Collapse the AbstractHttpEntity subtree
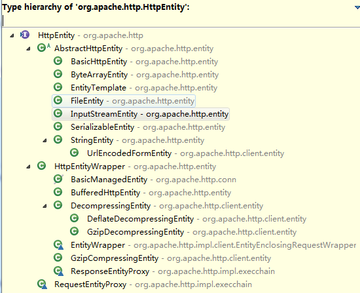Screen dimensions: 360x293 28,49
